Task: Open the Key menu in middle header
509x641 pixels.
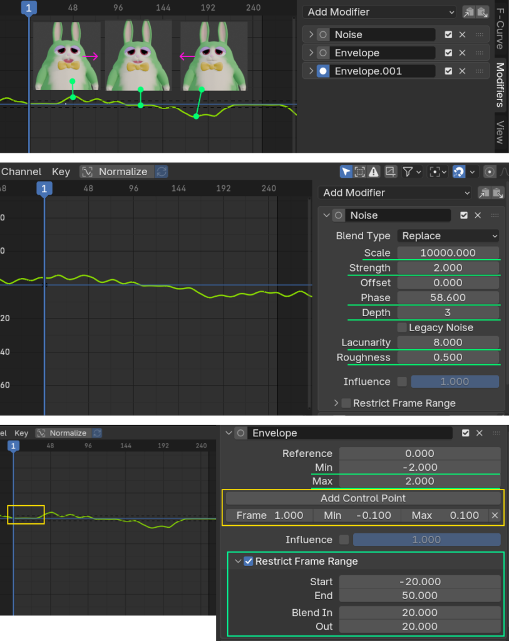Action: coord(61,172)
